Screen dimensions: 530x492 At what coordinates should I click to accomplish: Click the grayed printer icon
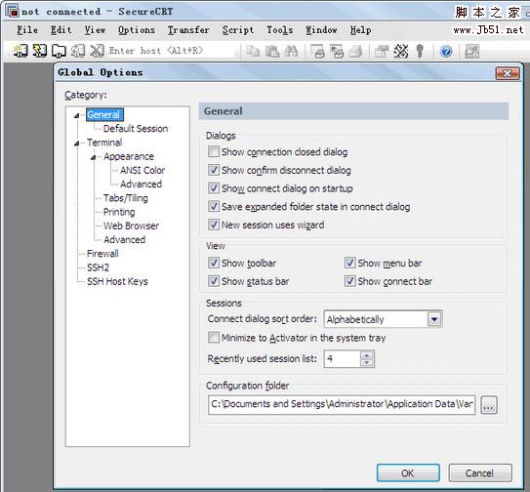(x=355, y=52)
